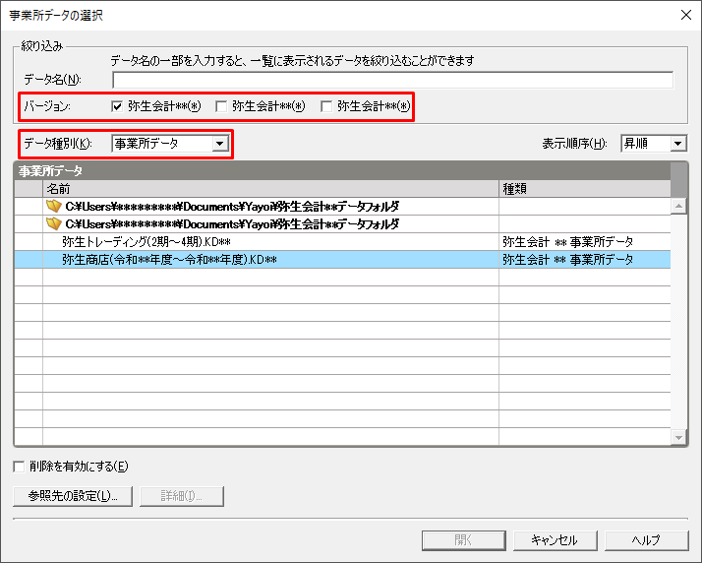Open ヘルプ button
This screenshot has height=563, width=702.
(x=647, y=540)
